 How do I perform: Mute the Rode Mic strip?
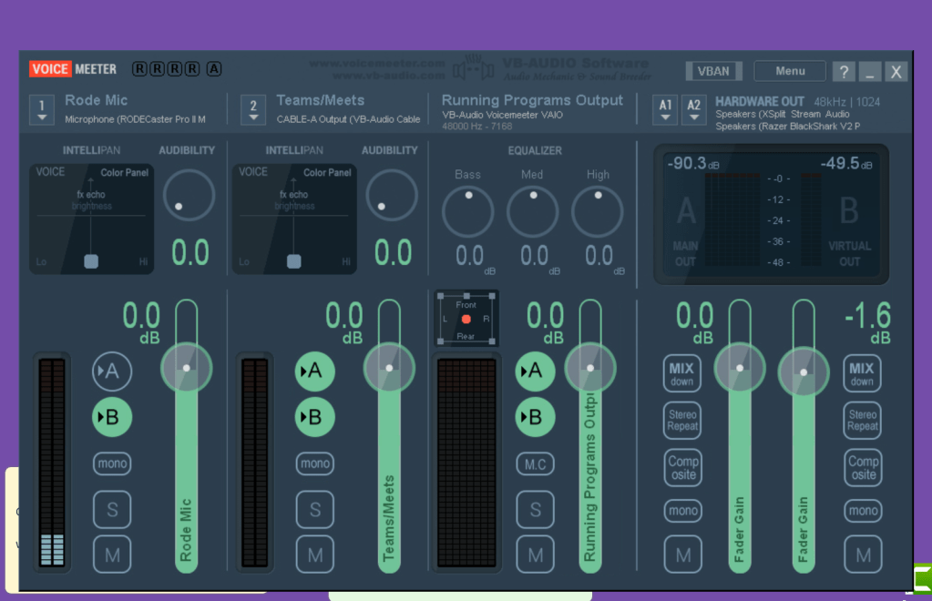[112, 555]
